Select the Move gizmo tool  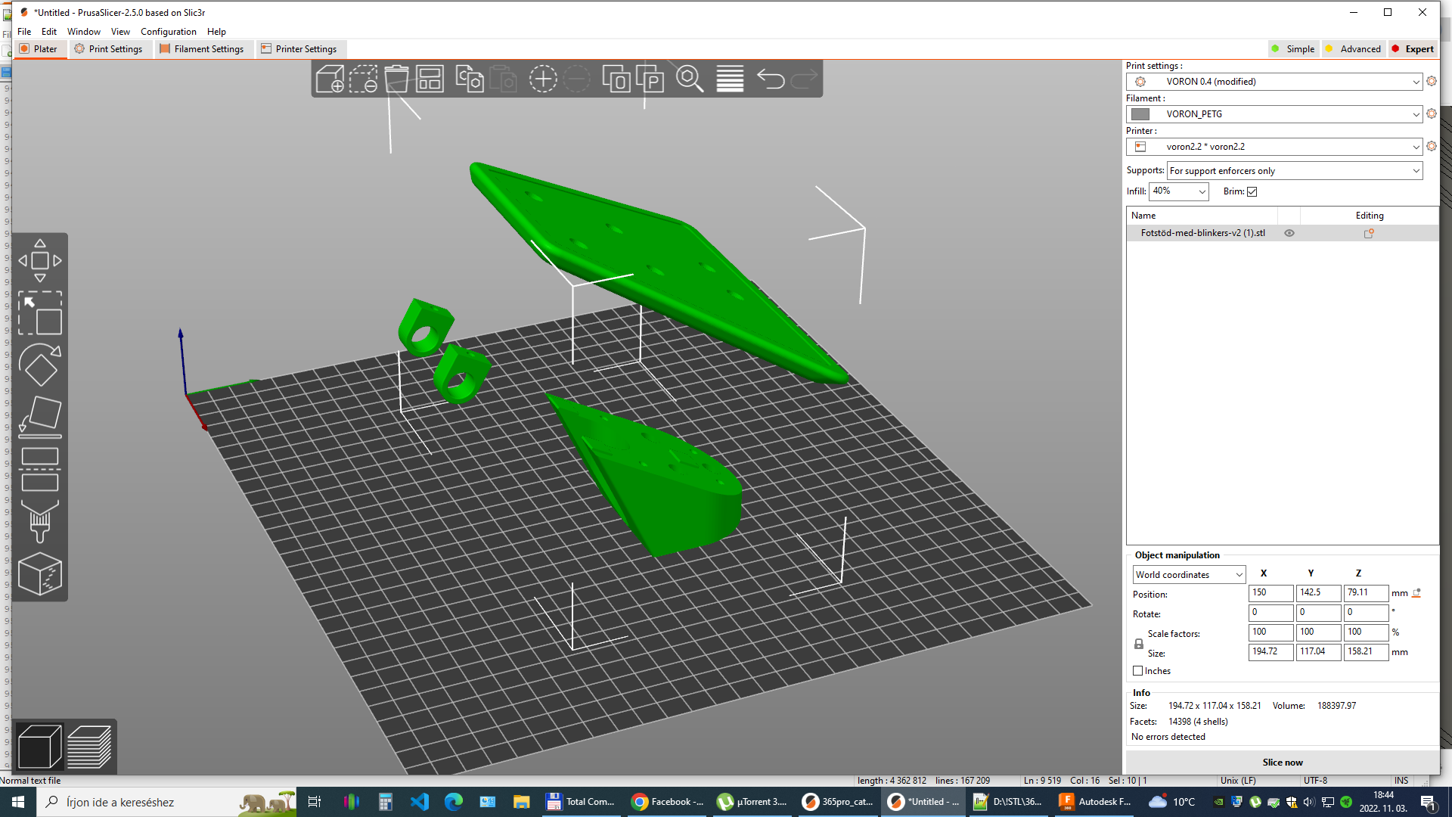pyautogui.click(x=40, y=261)
